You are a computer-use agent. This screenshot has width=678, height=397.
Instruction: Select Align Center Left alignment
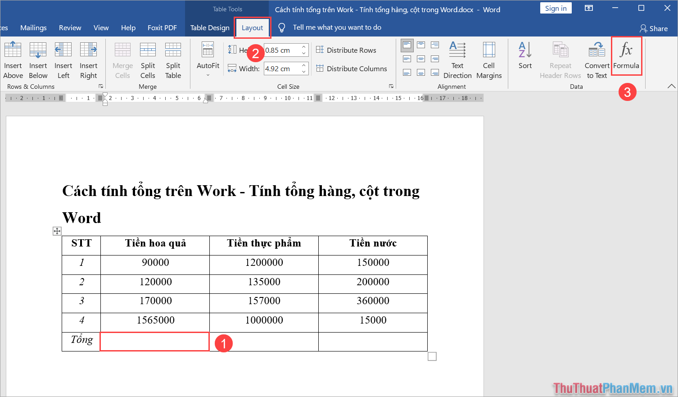(407, 59)
